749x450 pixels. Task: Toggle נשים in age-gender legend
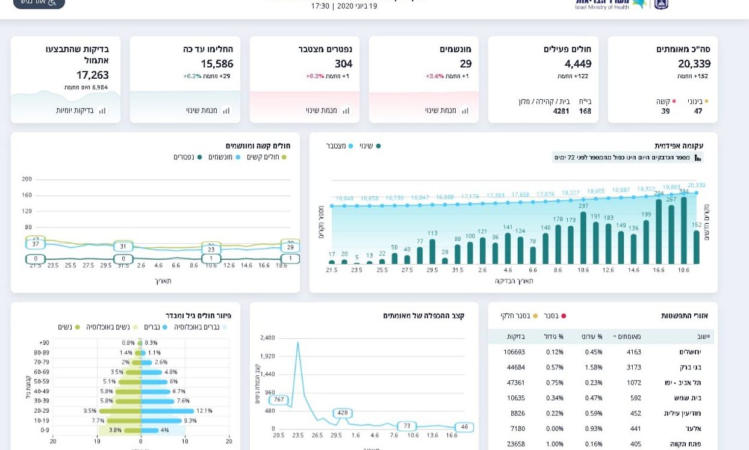[x=69, y=327]
